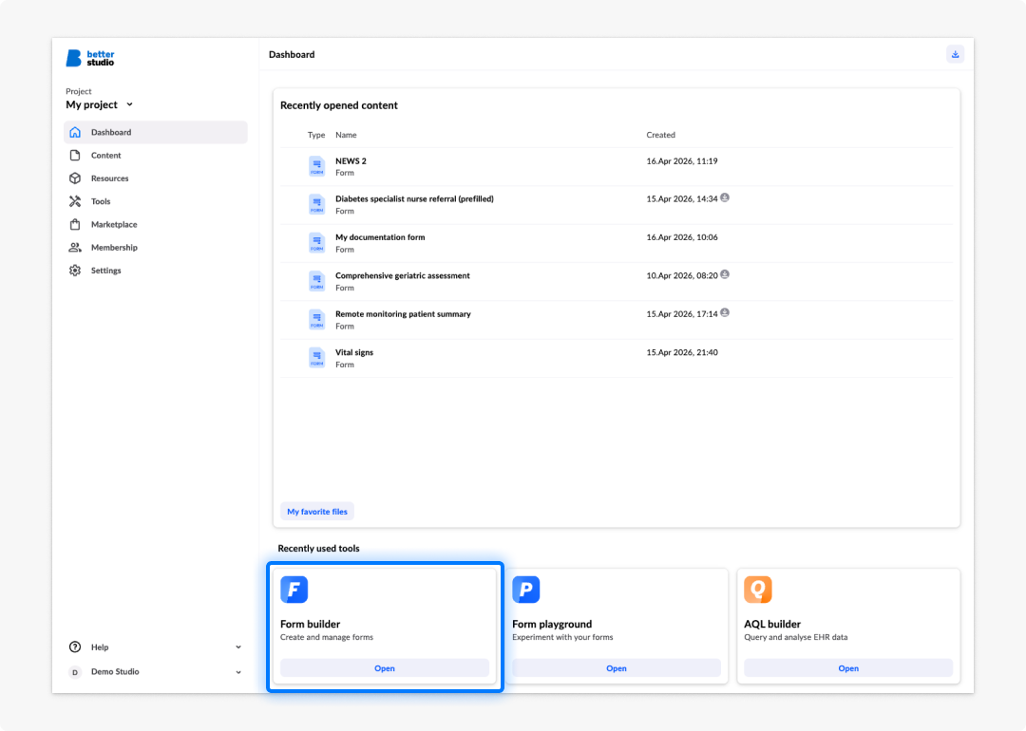
Task: Click the Help question mark icon
Action: click(x=75, y=647)
